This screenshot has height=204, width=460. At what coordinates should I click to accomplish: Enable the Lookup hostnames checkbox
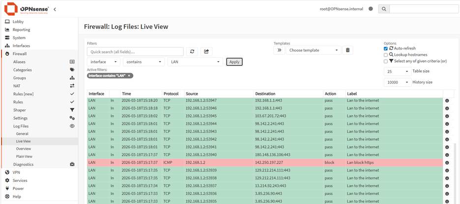[386, 55]
